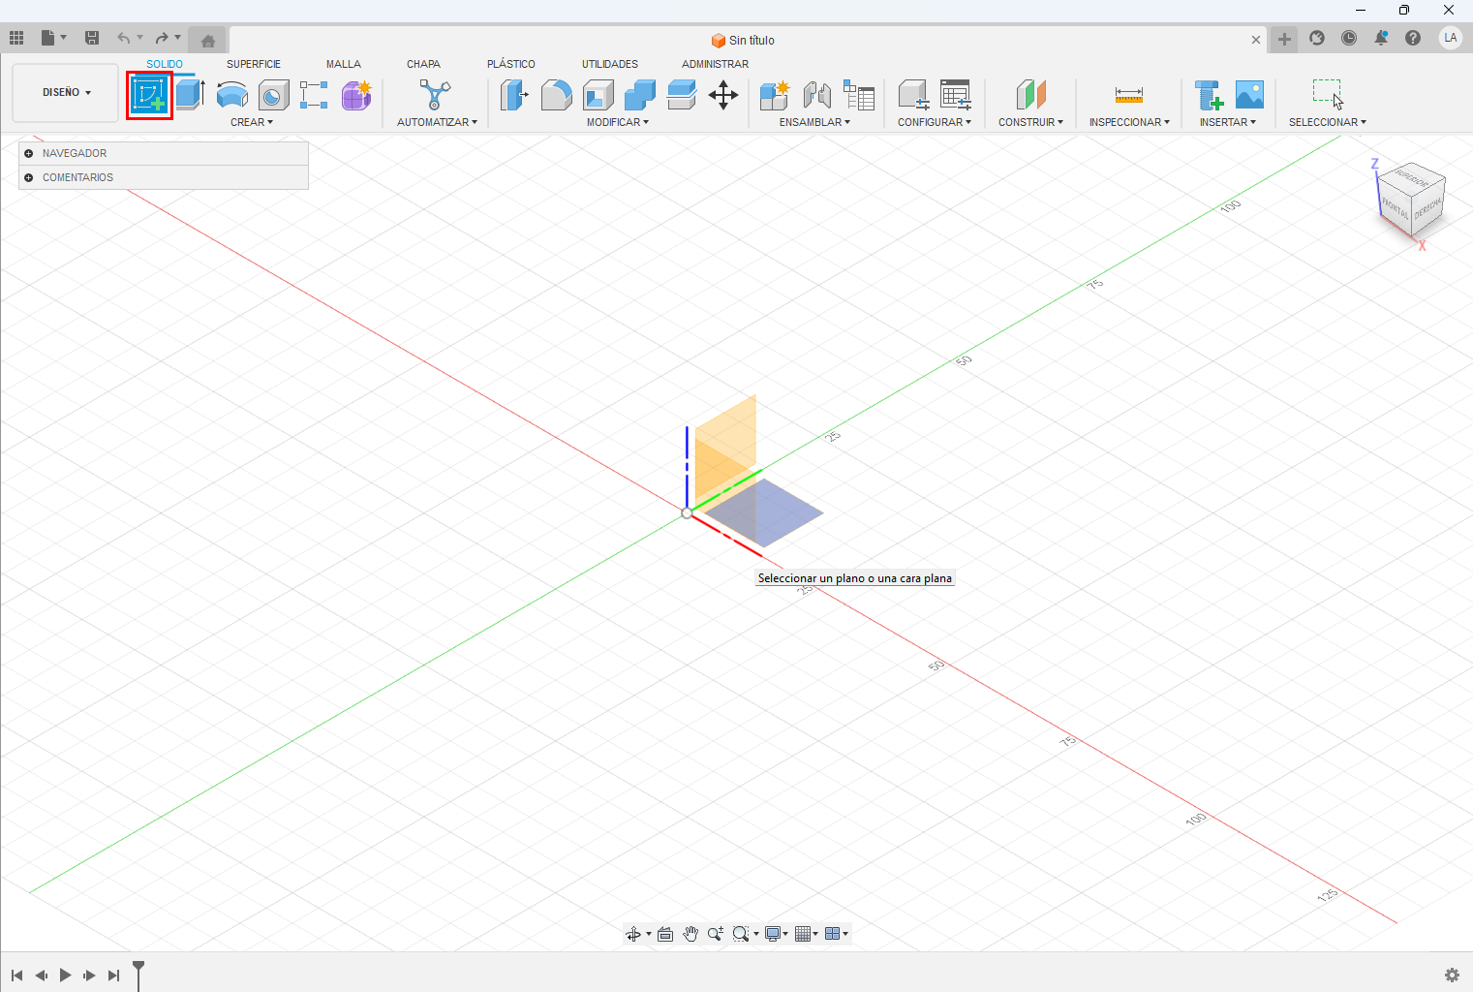Expand the COMENTARIOS panel
Image resolution: width=1473 pixels, height=992 pixels.
click(28, 177)
